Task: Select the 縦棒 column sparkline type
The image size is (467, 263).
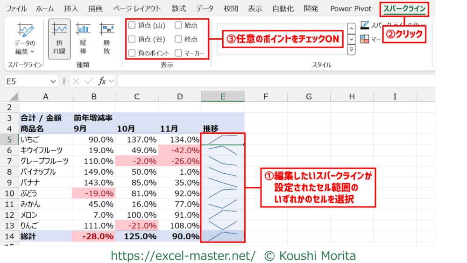Action: (x=83, y=40)
